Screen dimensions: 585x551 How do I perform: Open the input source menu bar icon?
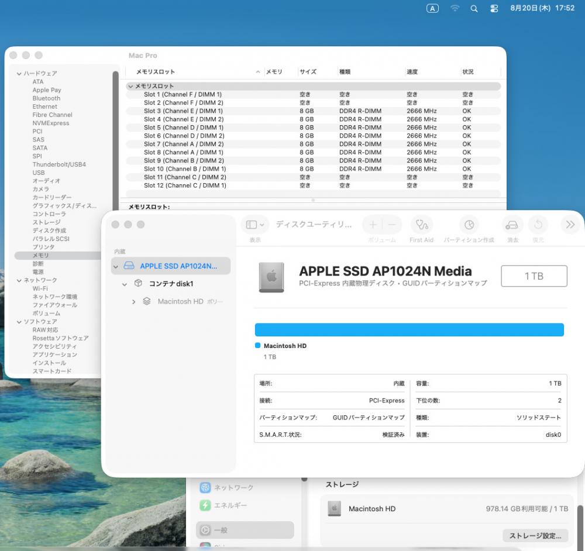(432, 8)
